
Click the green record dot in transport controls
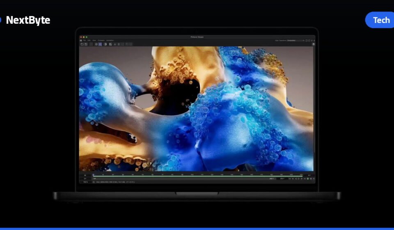point(307,179)
